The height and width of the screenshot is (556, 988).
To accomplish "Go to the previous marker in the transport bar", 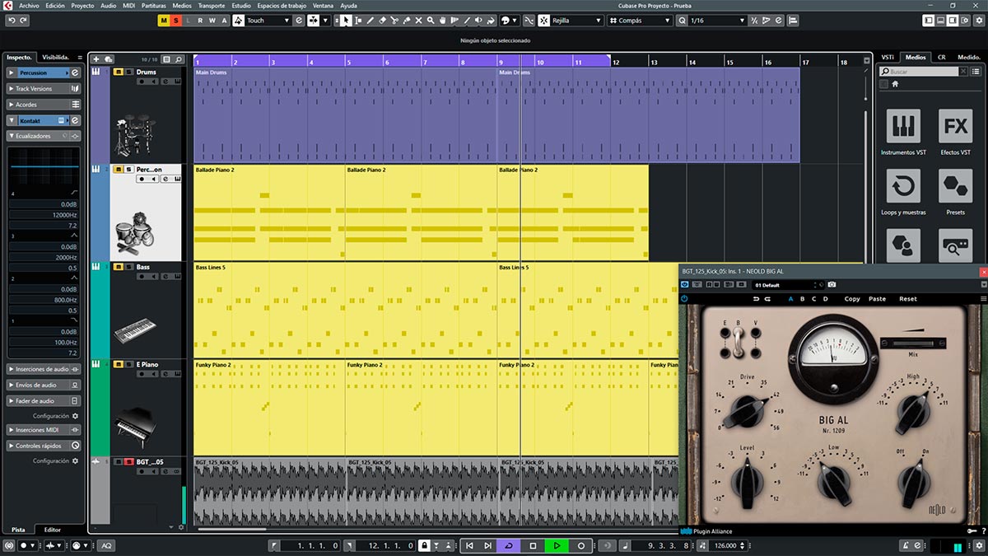I will tap(469, 545).
